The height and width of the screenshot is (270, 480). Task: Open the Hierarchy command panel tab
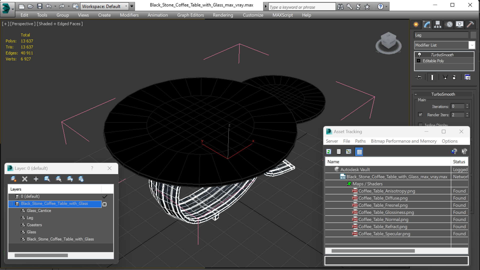point(438,24)
